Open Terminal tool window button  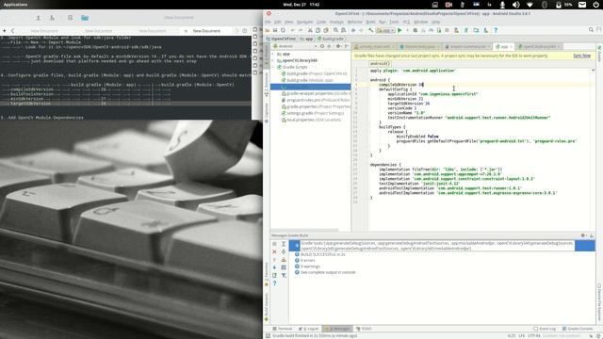(283, 329)
